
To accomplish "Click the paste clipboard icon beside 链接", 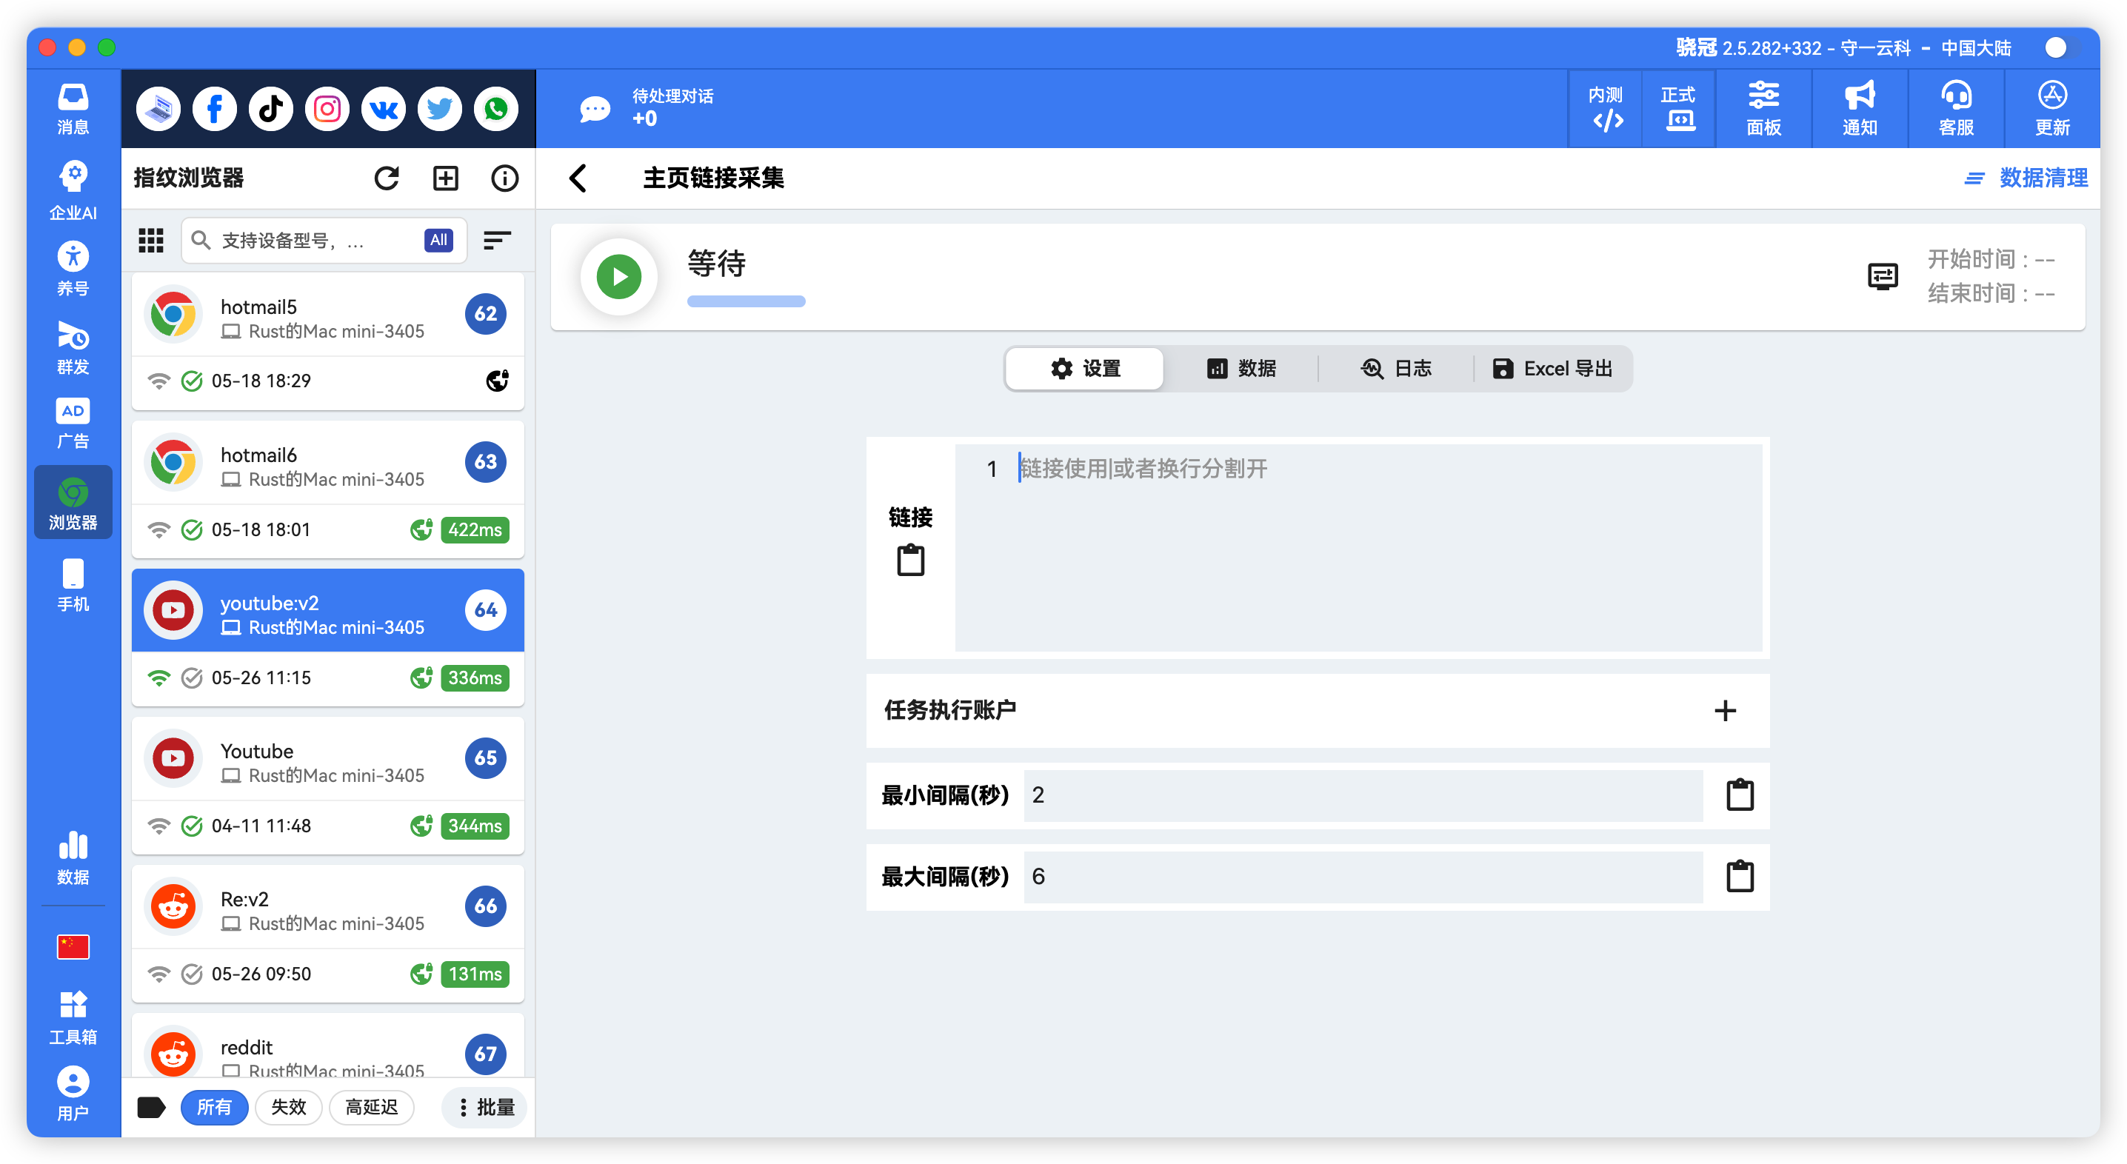I will pyautogui.click(x=910, y=559).
